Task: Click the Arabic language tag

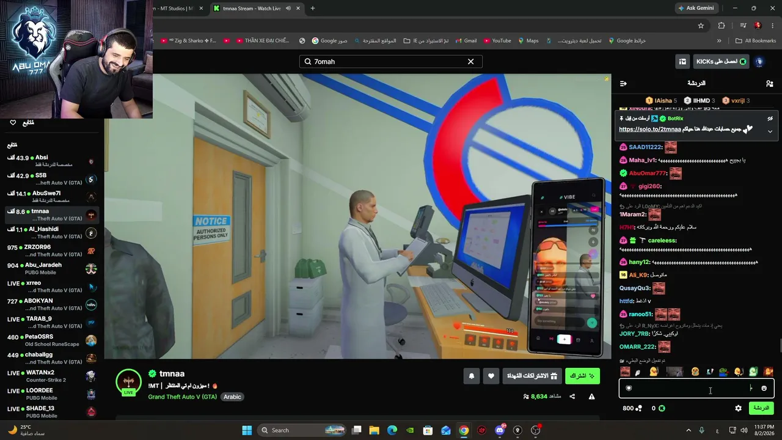Action: [232, 397]
